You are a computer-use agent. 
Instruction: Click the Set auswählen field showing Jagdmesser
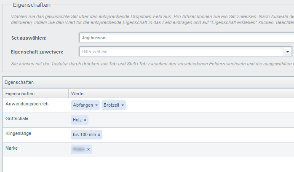(x=185, y=38)
